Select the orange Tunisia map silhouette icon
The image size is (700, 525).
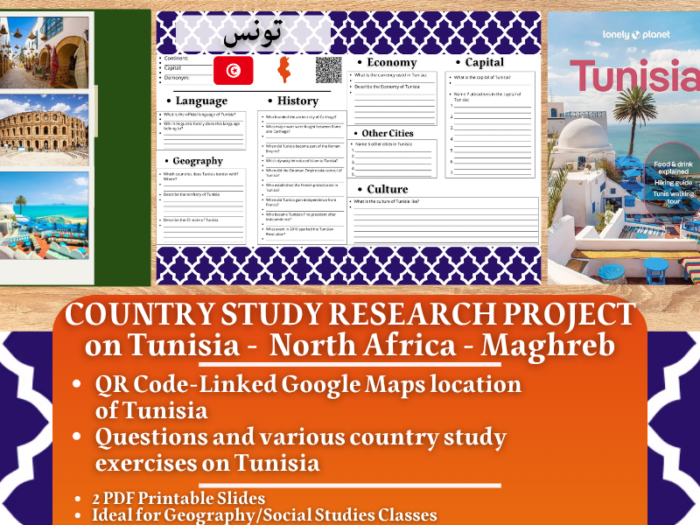[282, 70]
